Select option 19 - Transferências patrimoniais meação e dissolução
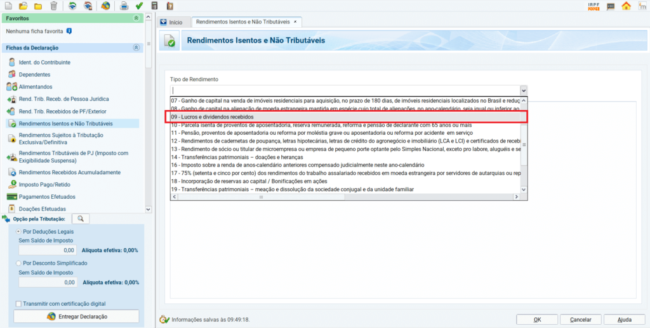Image resolution: width=650 pixels, height=328 pixels. tap(345, 189)
